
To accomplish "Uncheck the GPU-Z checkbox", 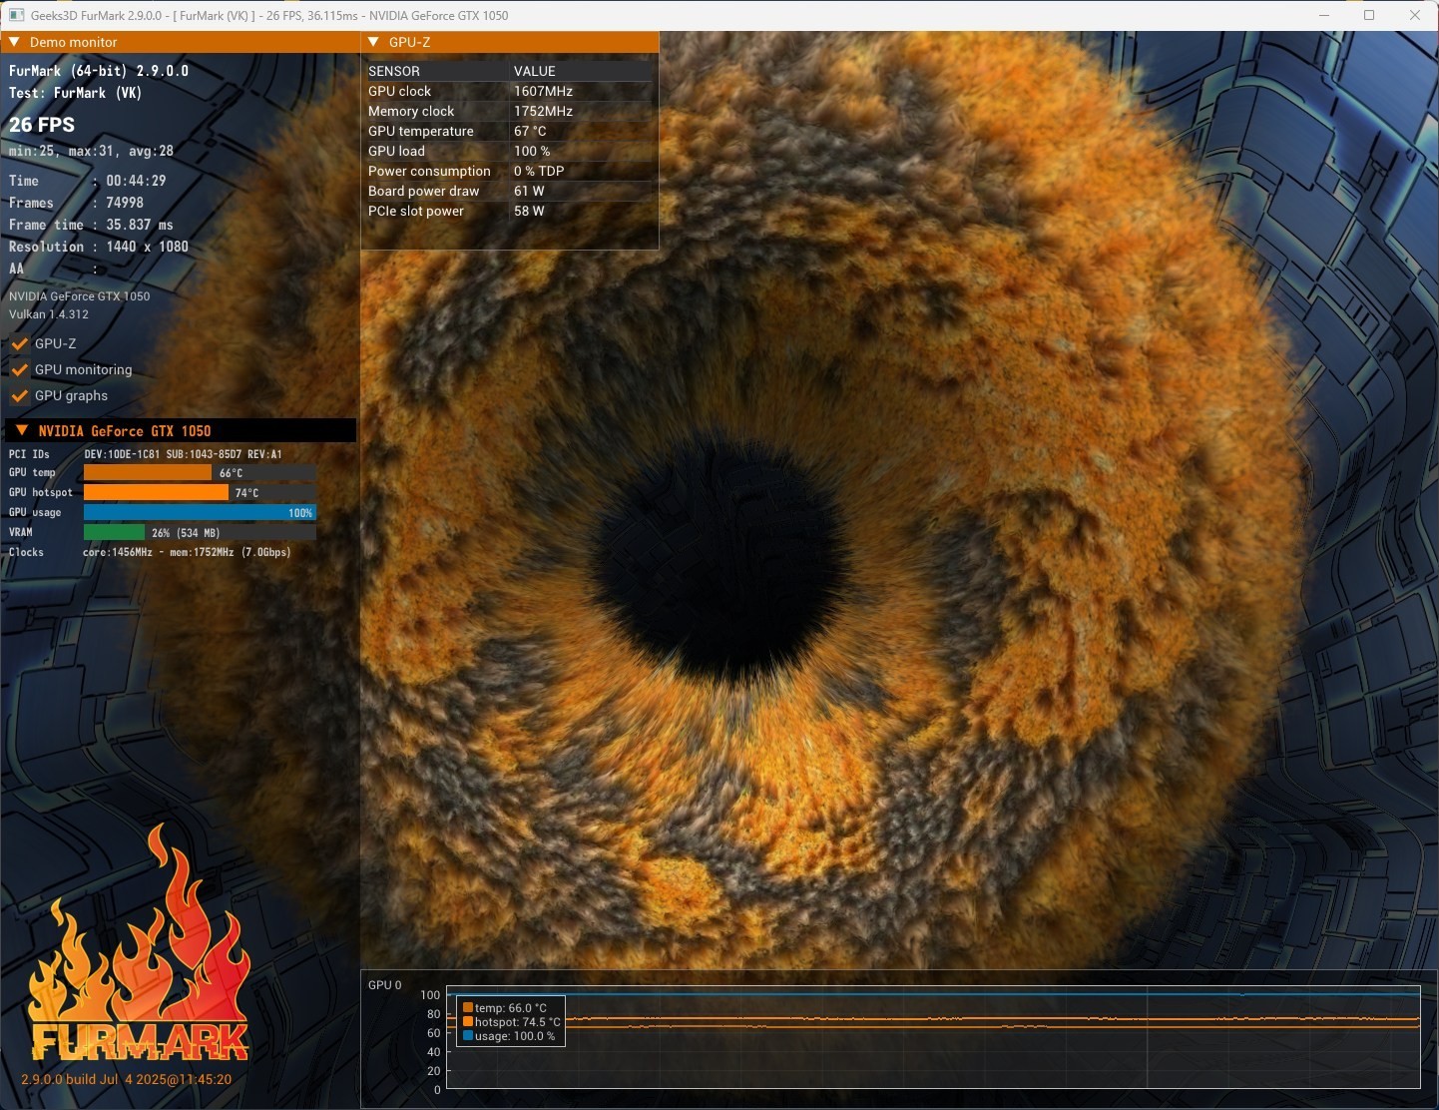I will coord(20,343).
